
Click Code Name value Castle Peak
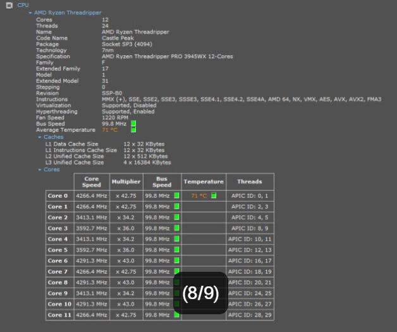(118, 38)
